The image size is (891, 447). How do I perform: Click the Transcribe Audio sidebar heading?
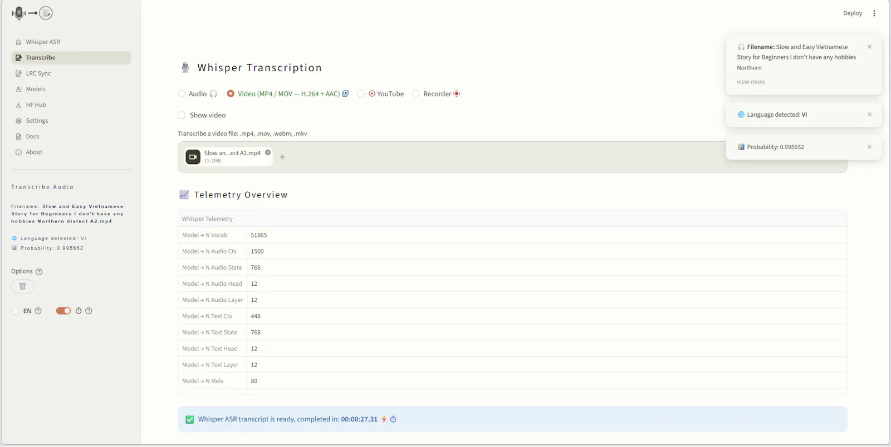[42, 187]
